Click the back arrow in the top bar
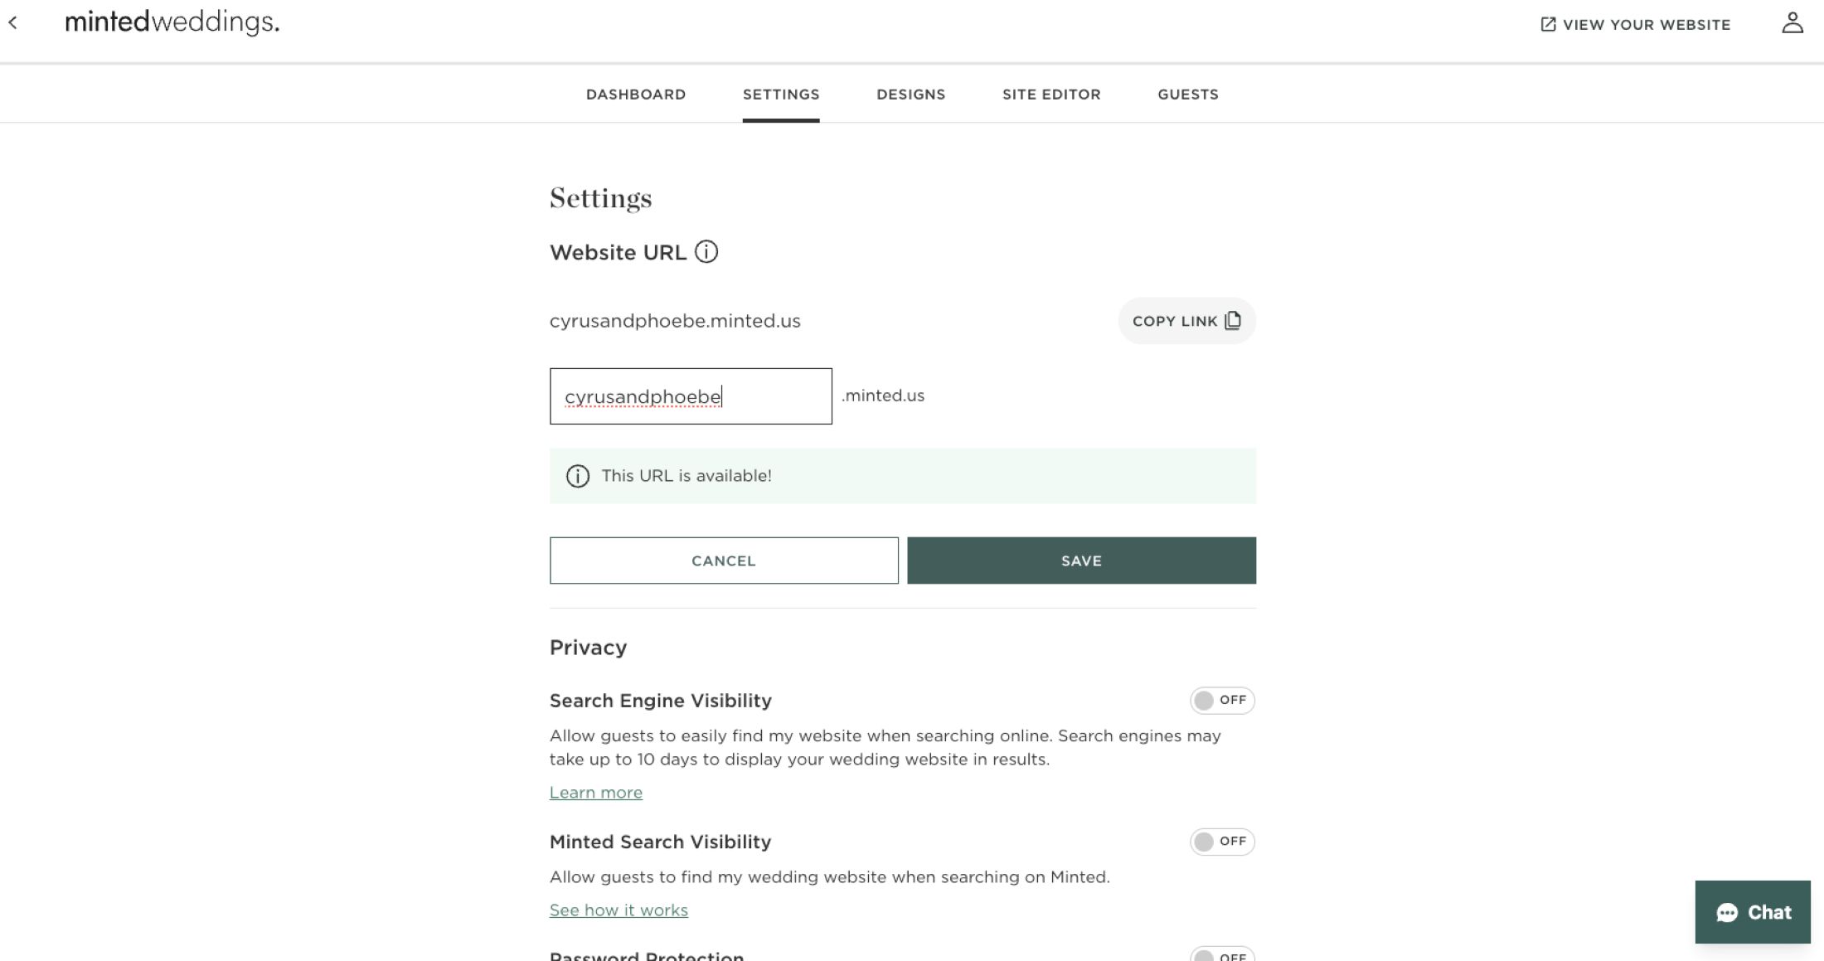1824x961 pixels. point(15,23)
